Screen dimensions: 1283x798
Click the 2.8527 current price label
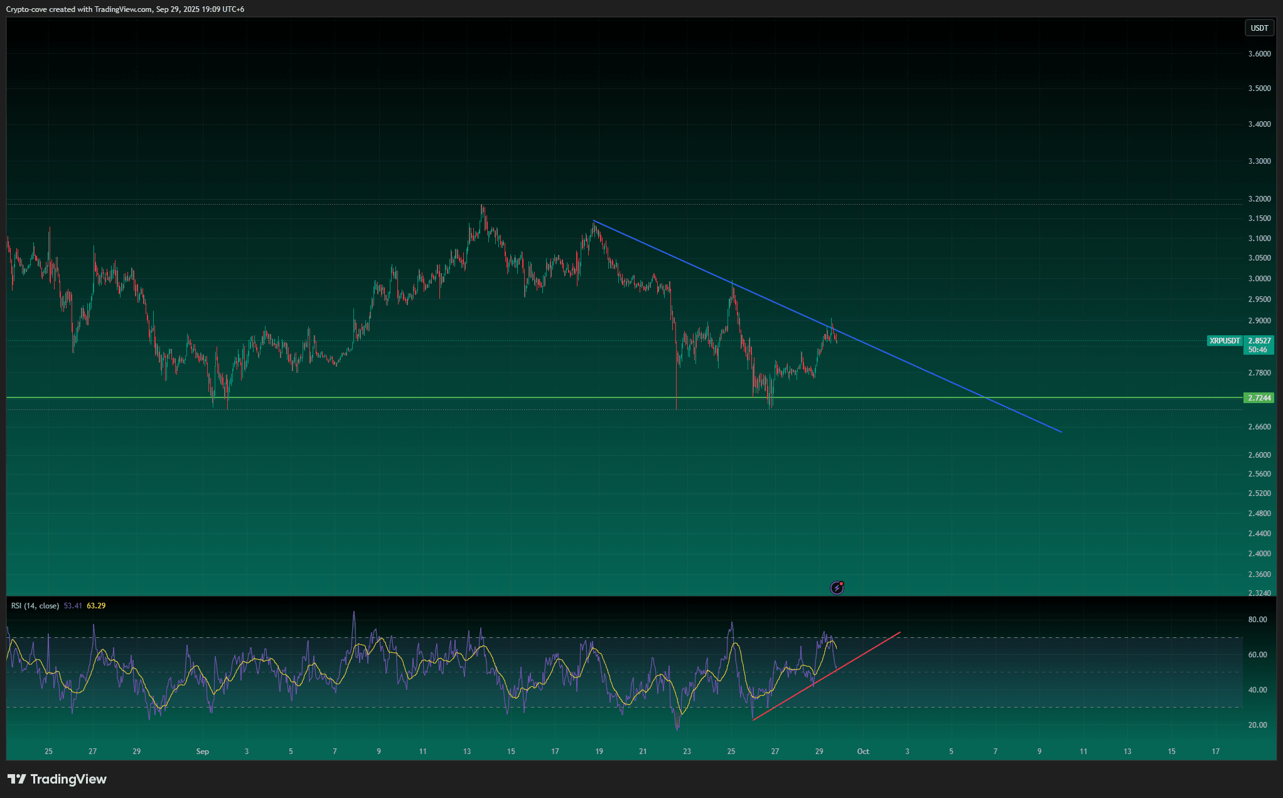click(x=1259, y=341)
